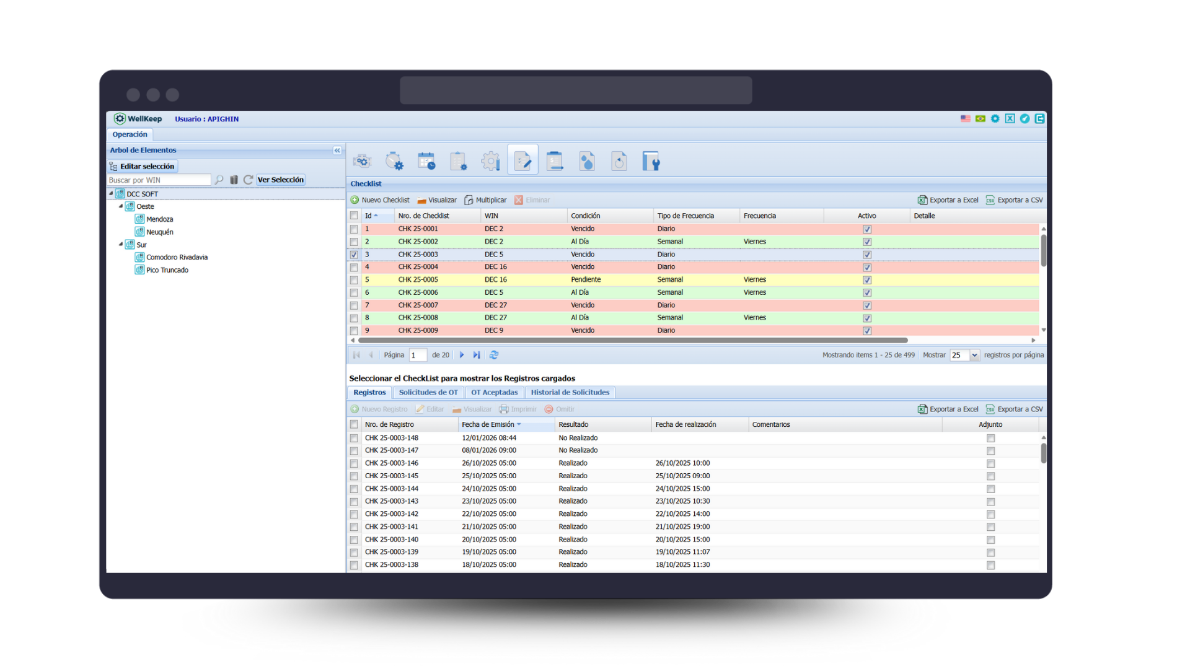Image resolution: width=1190 pixels, height=669 pixels.
Task: Click the refresh icon in pagination bar
Action: point(494,355)
